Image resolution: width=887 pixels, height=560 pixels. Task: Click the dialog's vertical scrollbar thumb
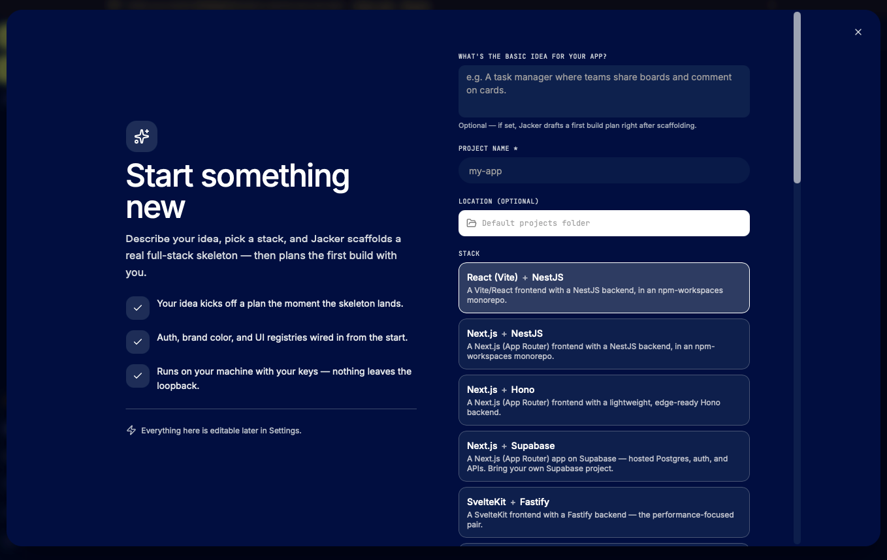[797, 97]
